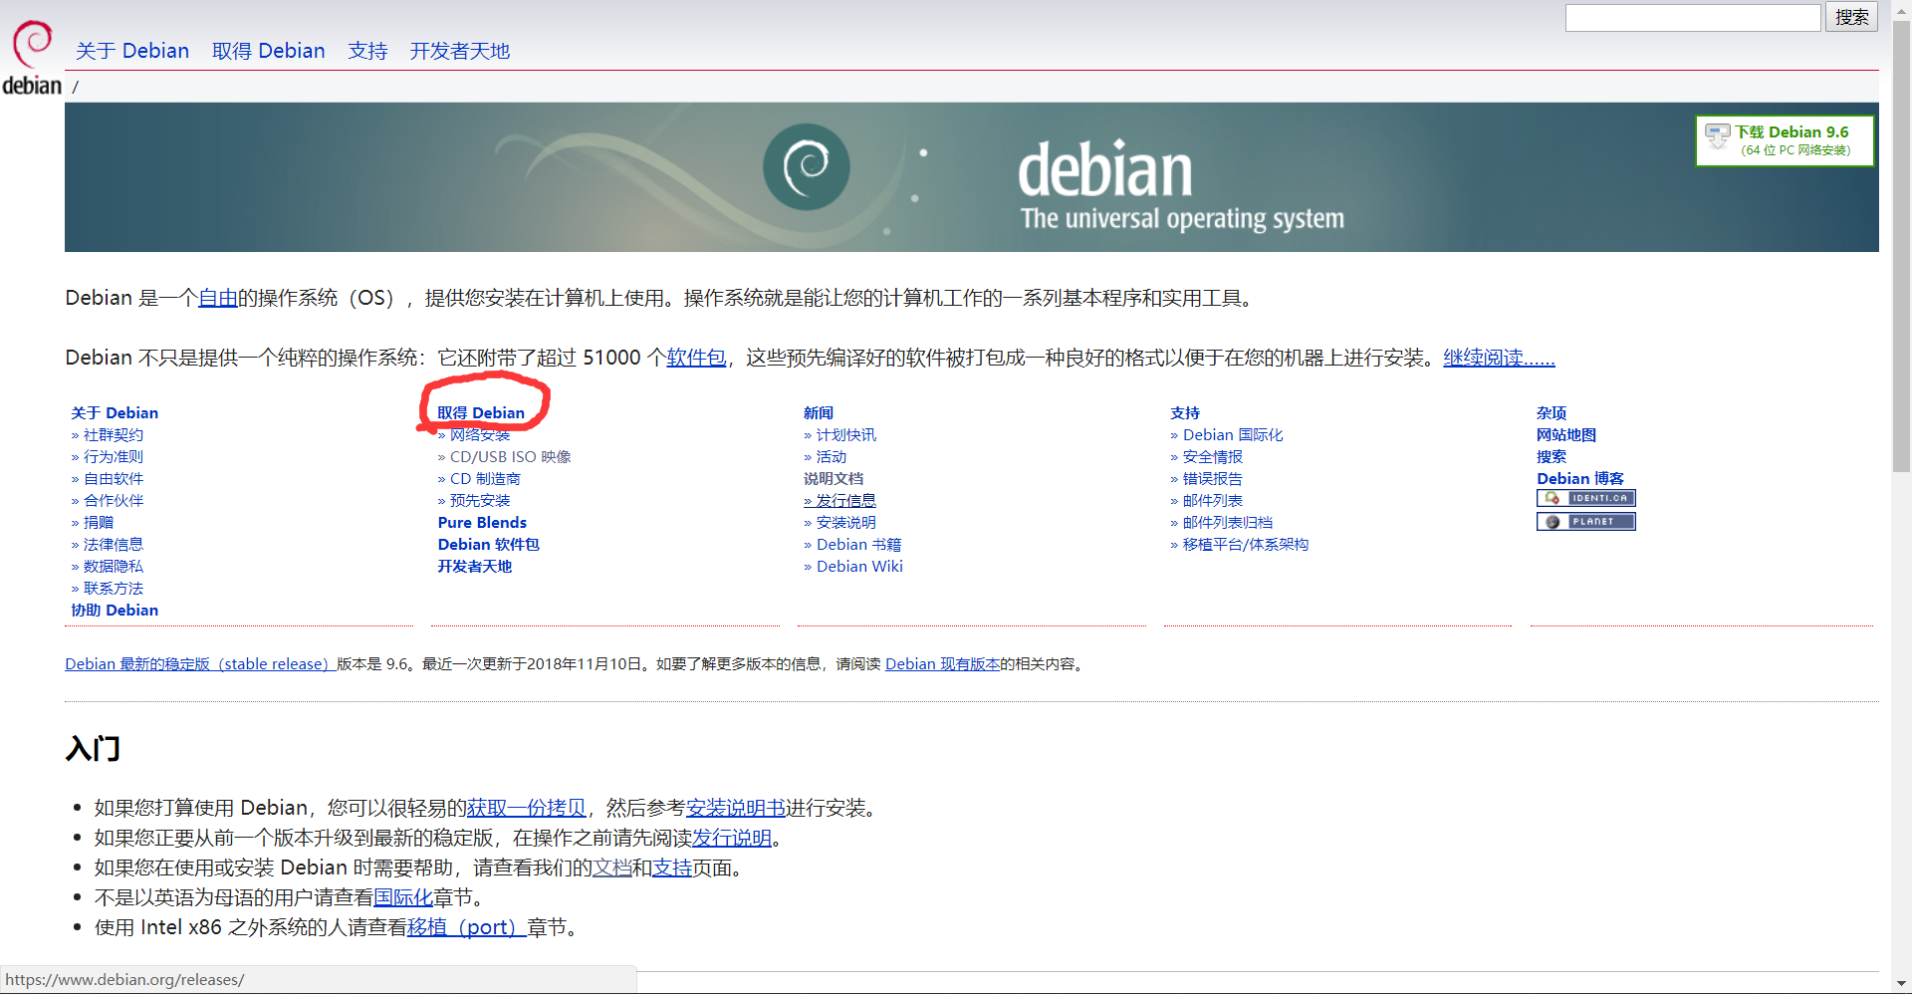The width and height of the screenshot is (1912, 994).
Task: Open the 取得 Debian top menu item
Action: [x=269, y=51]
